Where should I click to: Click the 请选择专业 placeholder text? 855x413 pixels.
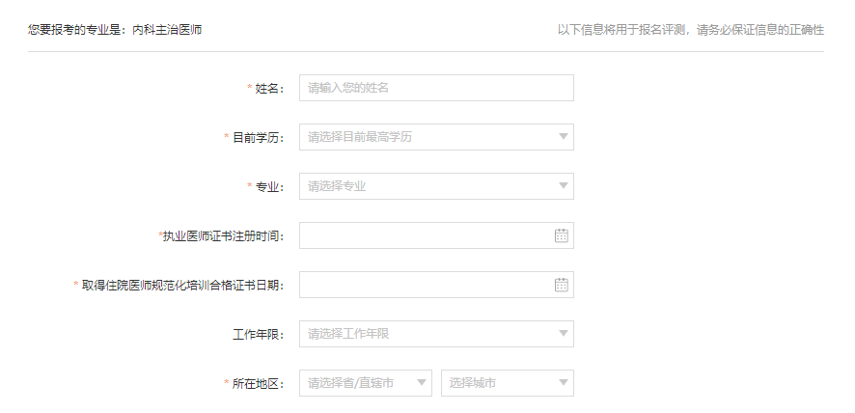[x=337, y=186]
